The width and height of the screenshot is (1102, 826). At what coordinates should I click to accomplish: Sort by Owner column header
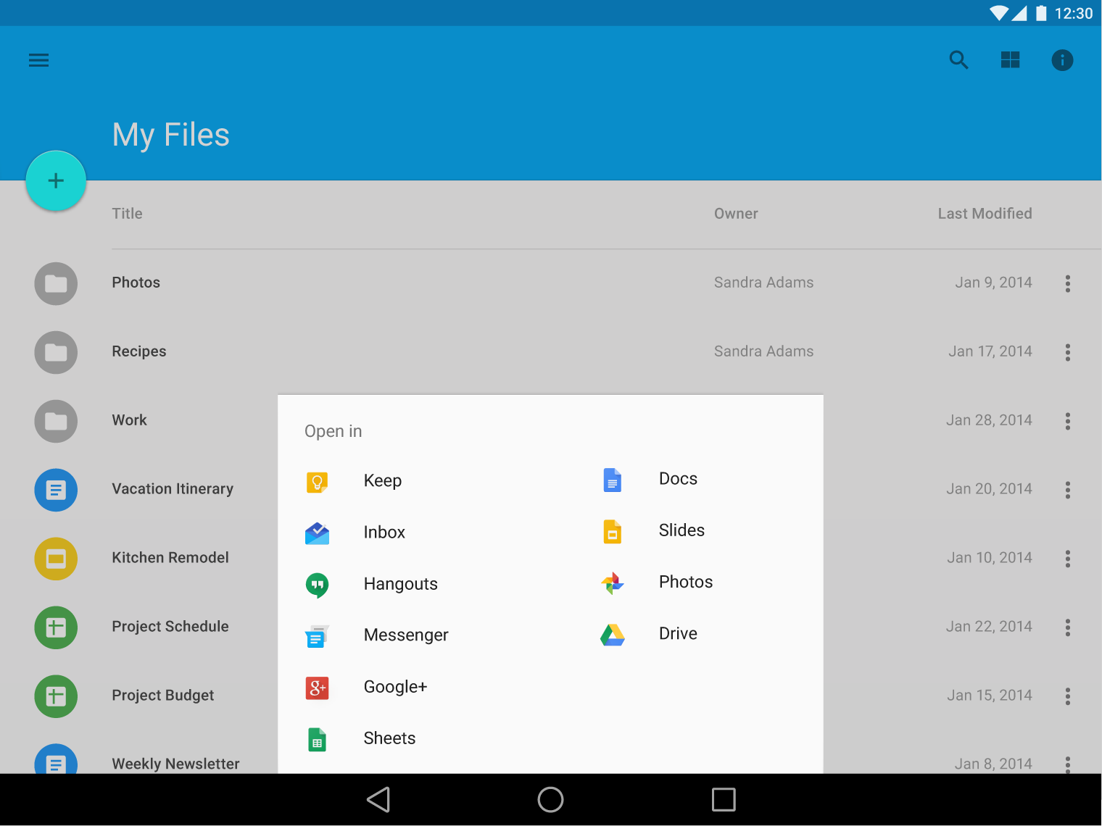coord(736,214)
